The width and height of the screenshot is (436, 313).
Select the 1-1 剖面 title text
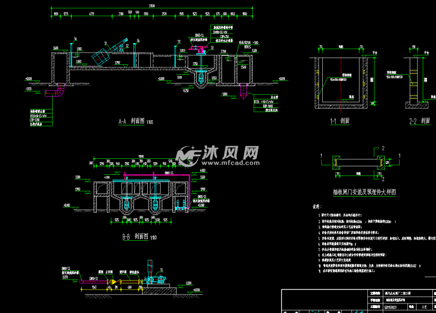(x=340, y=121)
